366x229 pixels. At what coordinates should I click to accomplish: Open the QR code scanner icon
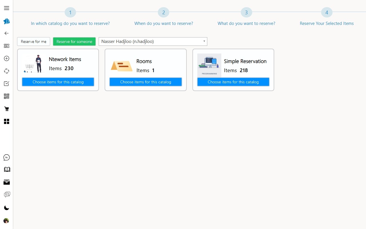(x=7, y=96)
